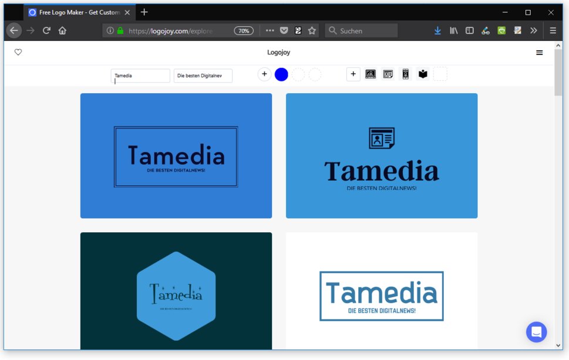This screenshot has width=569, height=360.
Task: Select the phone with person symbol icon
Action: [x=405, y=74]
